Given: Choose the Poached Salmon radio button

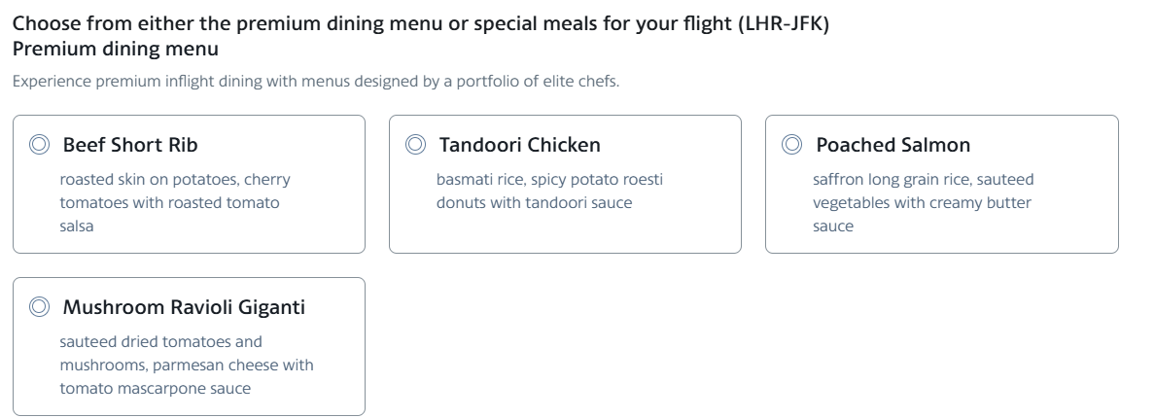Looking at the screenshot, I should click(791, 145).
